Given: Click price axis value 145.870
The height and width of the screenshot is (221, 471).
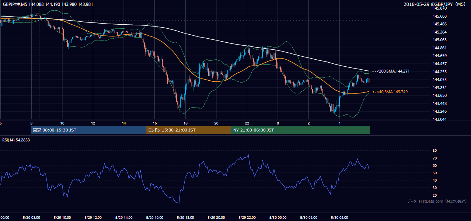Looking at the screenshot, I should point(440,8).
